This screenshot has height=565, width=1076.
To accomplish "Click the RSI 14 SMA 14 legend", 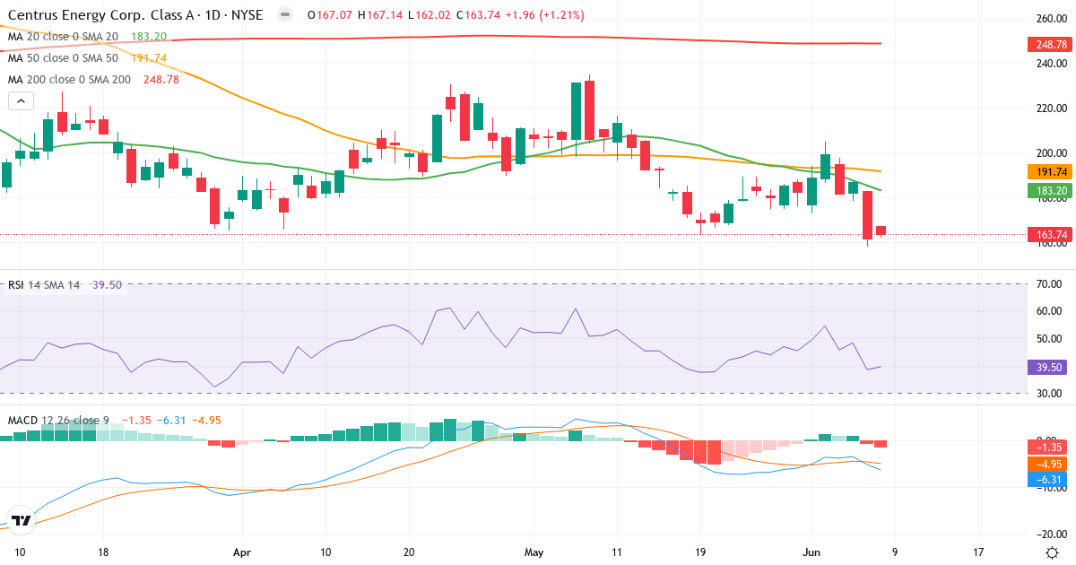I will click(x=44, y=285).
